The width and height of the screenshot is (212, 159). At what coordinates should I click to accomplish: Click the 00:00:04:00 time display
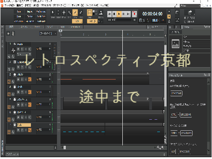pyautogui.click(x=152, y=14)
